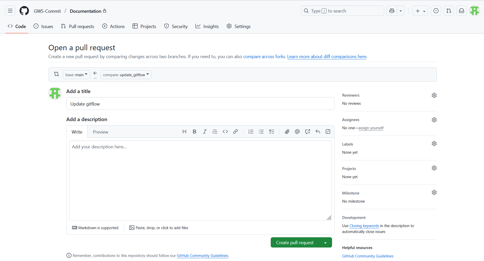Apply italic formatting in the editor toolbar
This screenshot has height=261, width=484.
[205, 132]
